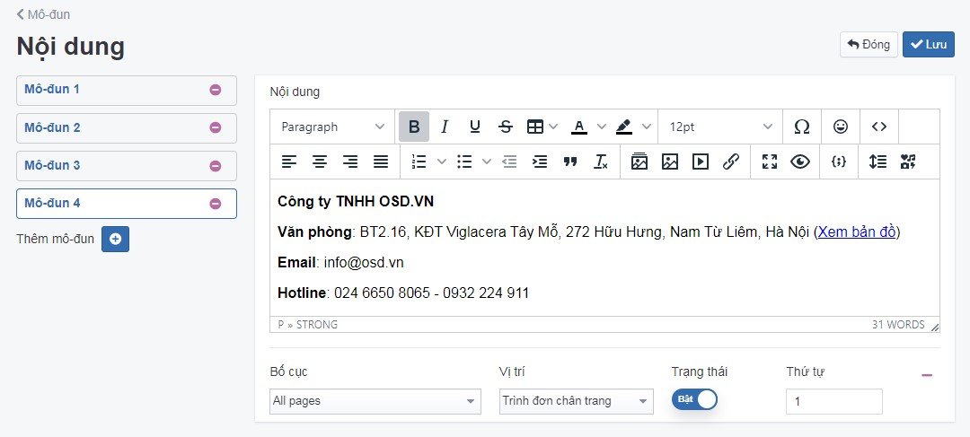The image size is (970, 437).
Task: Expand the table options arrow
Action: point(553,127)
